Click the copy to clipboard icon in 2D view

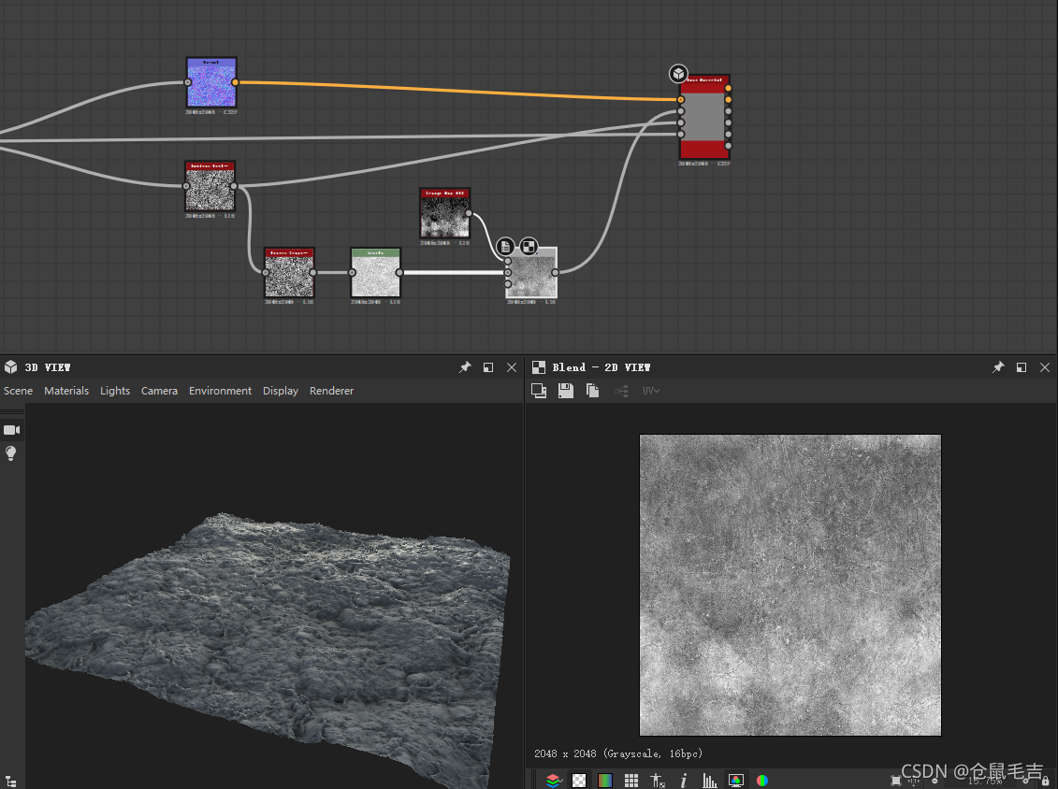point(593,391)
